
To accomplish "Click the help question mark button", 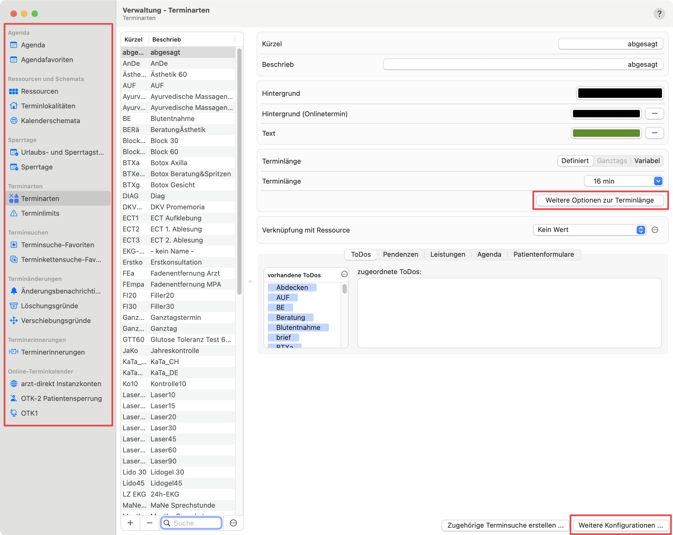I will [659, 14].
